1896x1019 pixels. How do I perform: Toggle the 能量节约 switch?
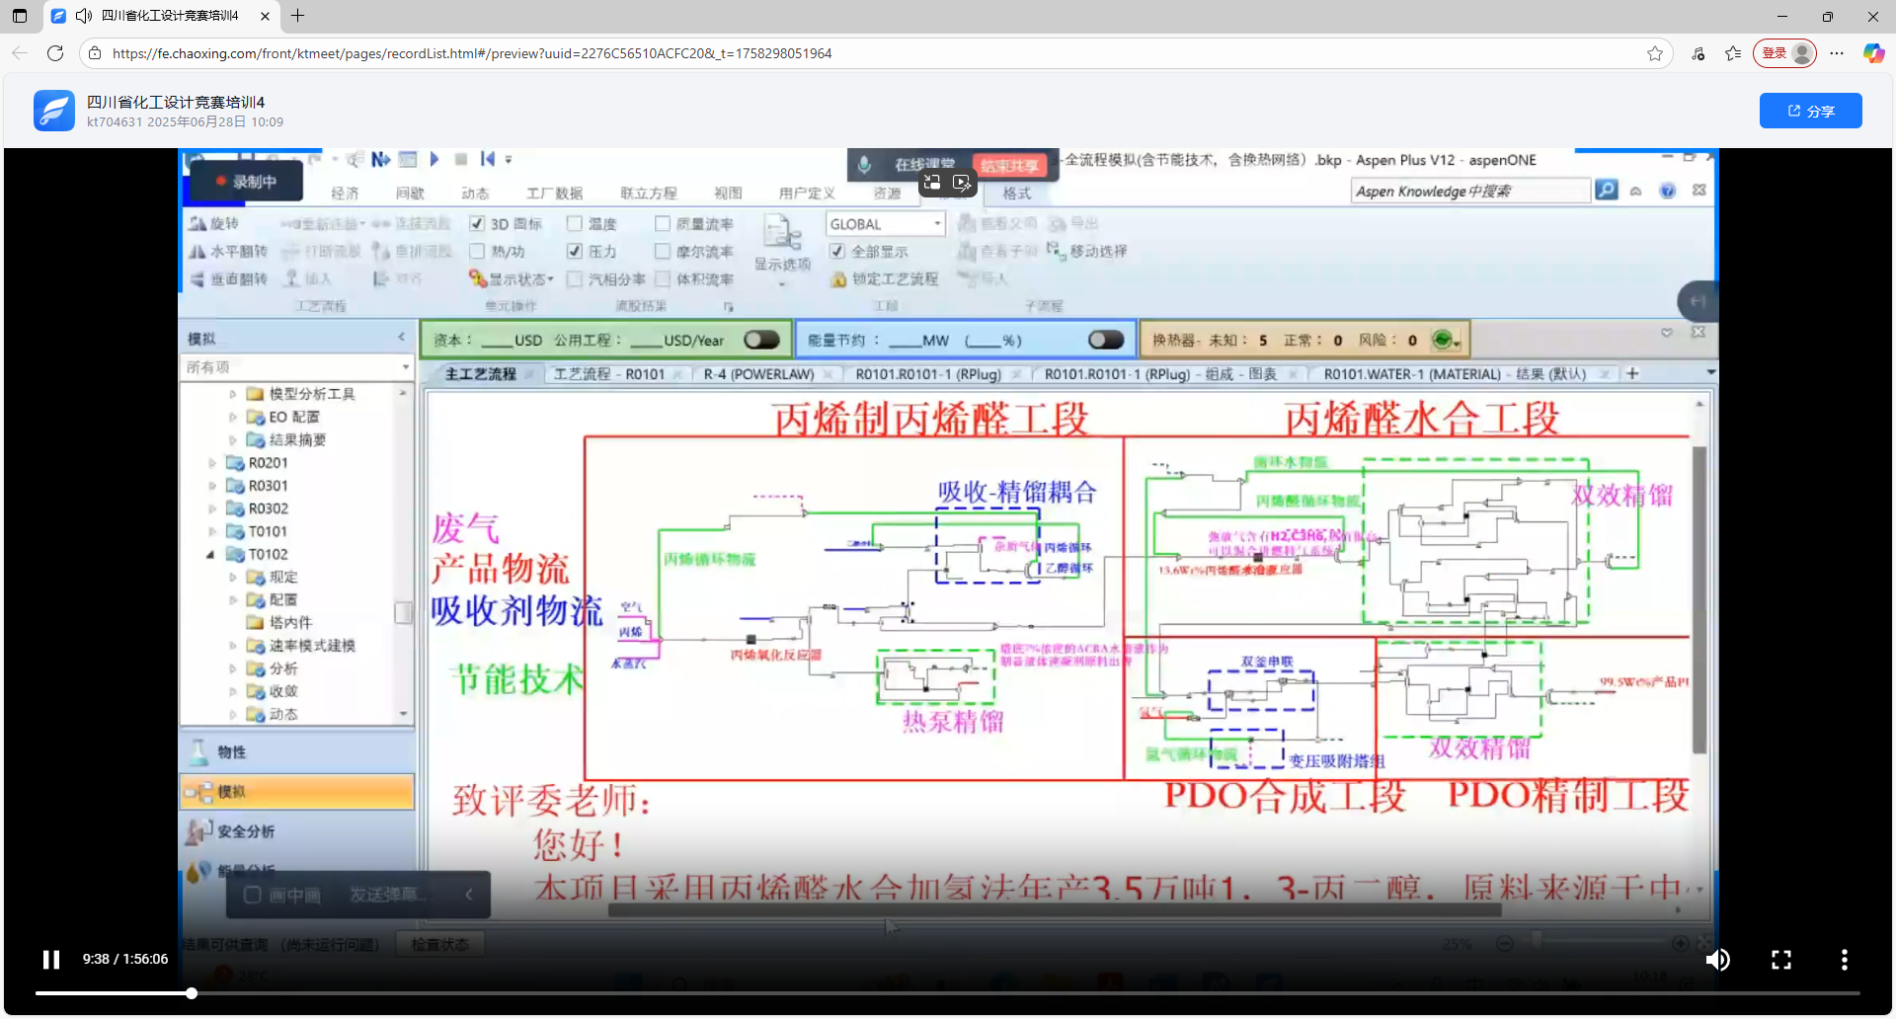tap(1105, 340)
